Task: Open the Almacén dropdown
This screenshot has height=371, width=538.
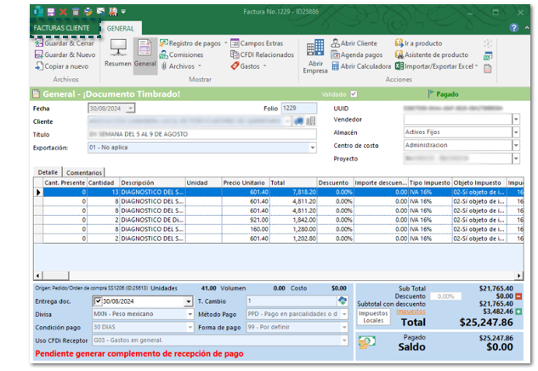Action: pos(515,132)
